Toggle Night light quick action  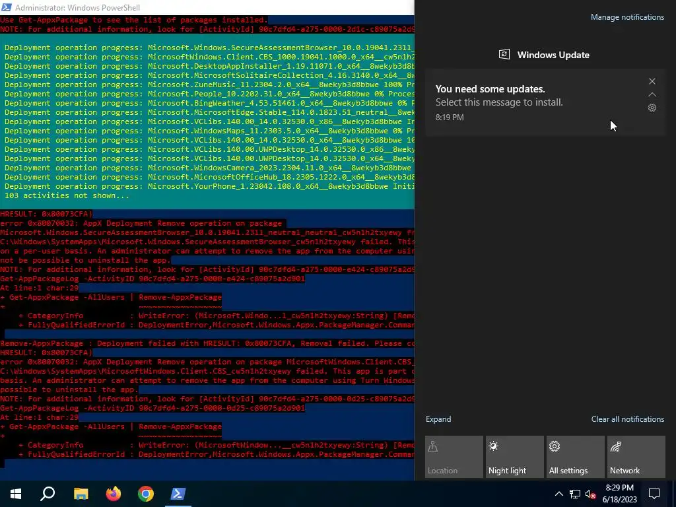(515, 457)
